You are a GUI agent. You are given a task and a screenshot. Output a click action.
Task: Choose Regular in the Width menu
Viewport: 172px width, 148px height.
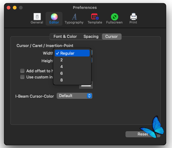pyautogui.click(x=72, y=53)
